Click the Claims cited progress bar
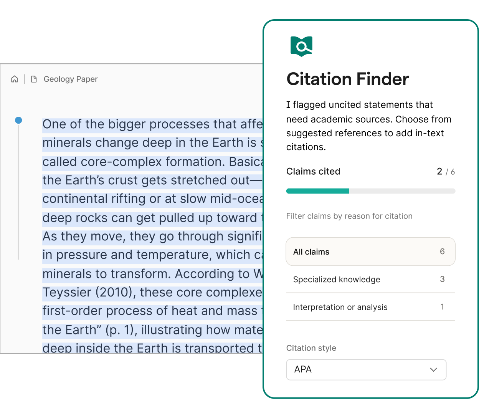This screenshot has width=479, height=417. (370, 191)
